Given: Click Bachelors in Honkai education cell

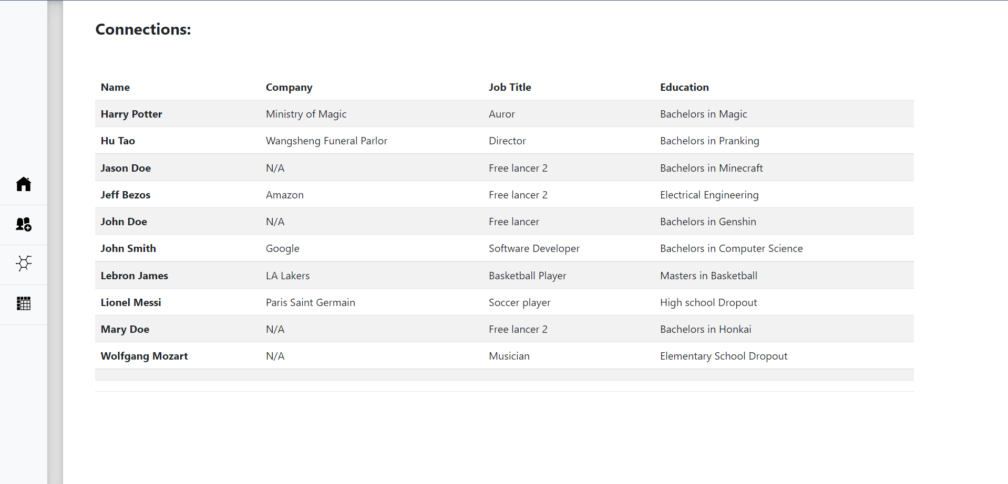Looking at the screenshot, I should (x=706, y=329).
